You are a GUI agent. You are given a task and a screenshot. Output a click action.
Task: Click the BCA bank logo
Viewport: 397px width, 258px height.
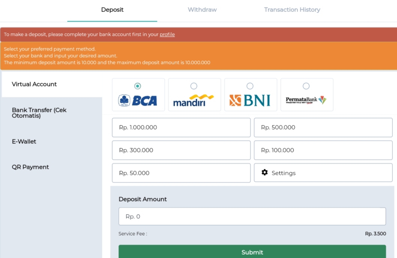click(138, 100)
